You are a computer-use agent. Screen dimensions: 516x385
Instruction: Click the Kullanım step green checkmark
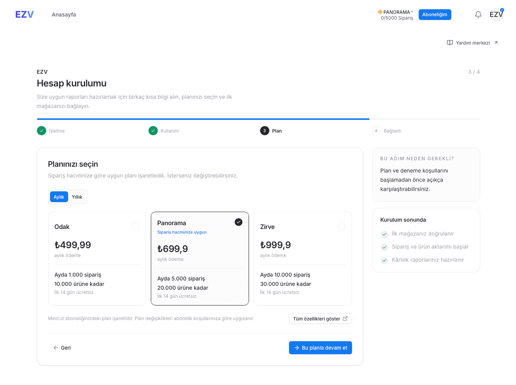point(153,131)
